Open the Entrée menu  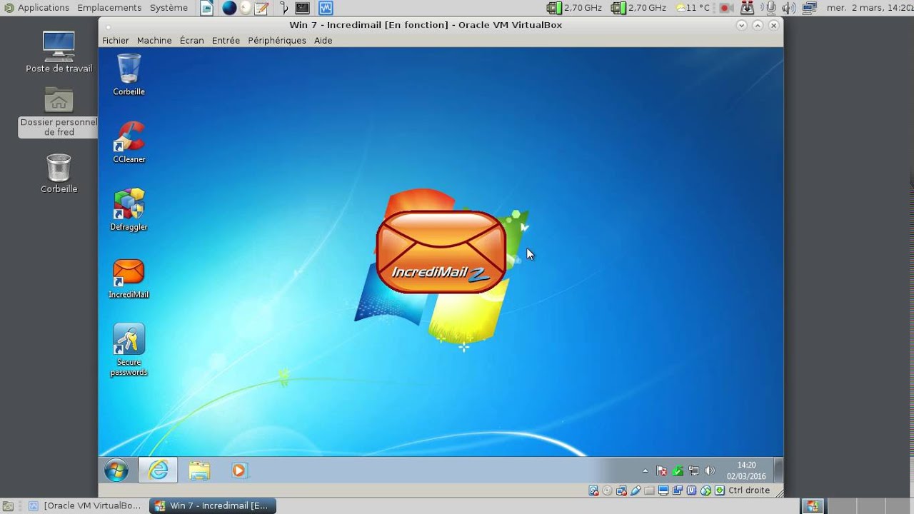pos(226,41)
